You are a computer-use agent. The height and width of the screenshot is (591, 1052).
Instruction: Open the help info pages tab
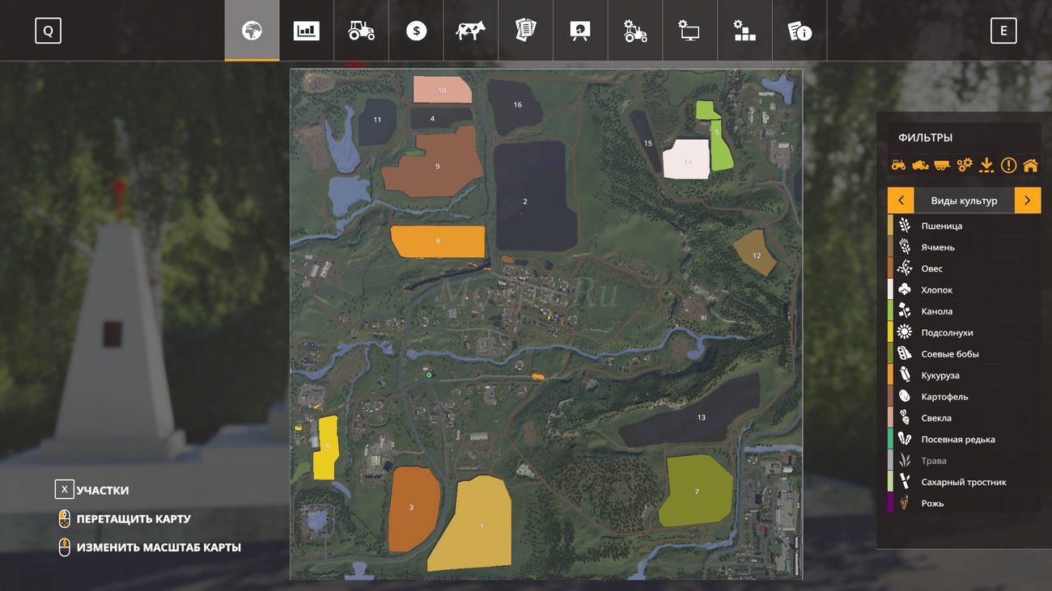tap(800, 31)
